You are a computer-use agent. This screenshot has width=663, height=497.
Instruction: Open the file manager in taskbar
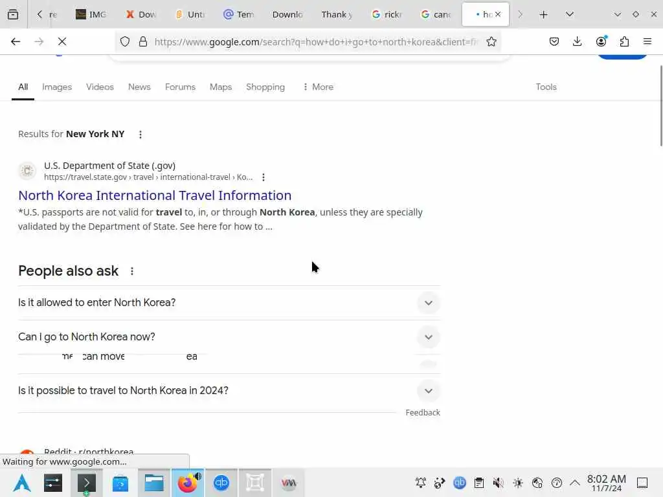tap(154, 483)
